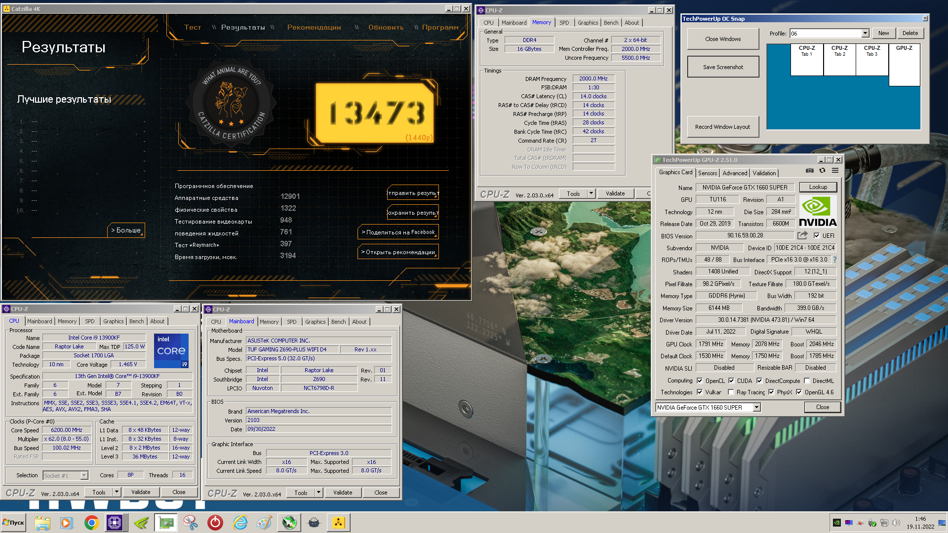Open the Snipping Tool from the taskbar
This screenshot has width=948, height=533.
(x=191, y=523)
